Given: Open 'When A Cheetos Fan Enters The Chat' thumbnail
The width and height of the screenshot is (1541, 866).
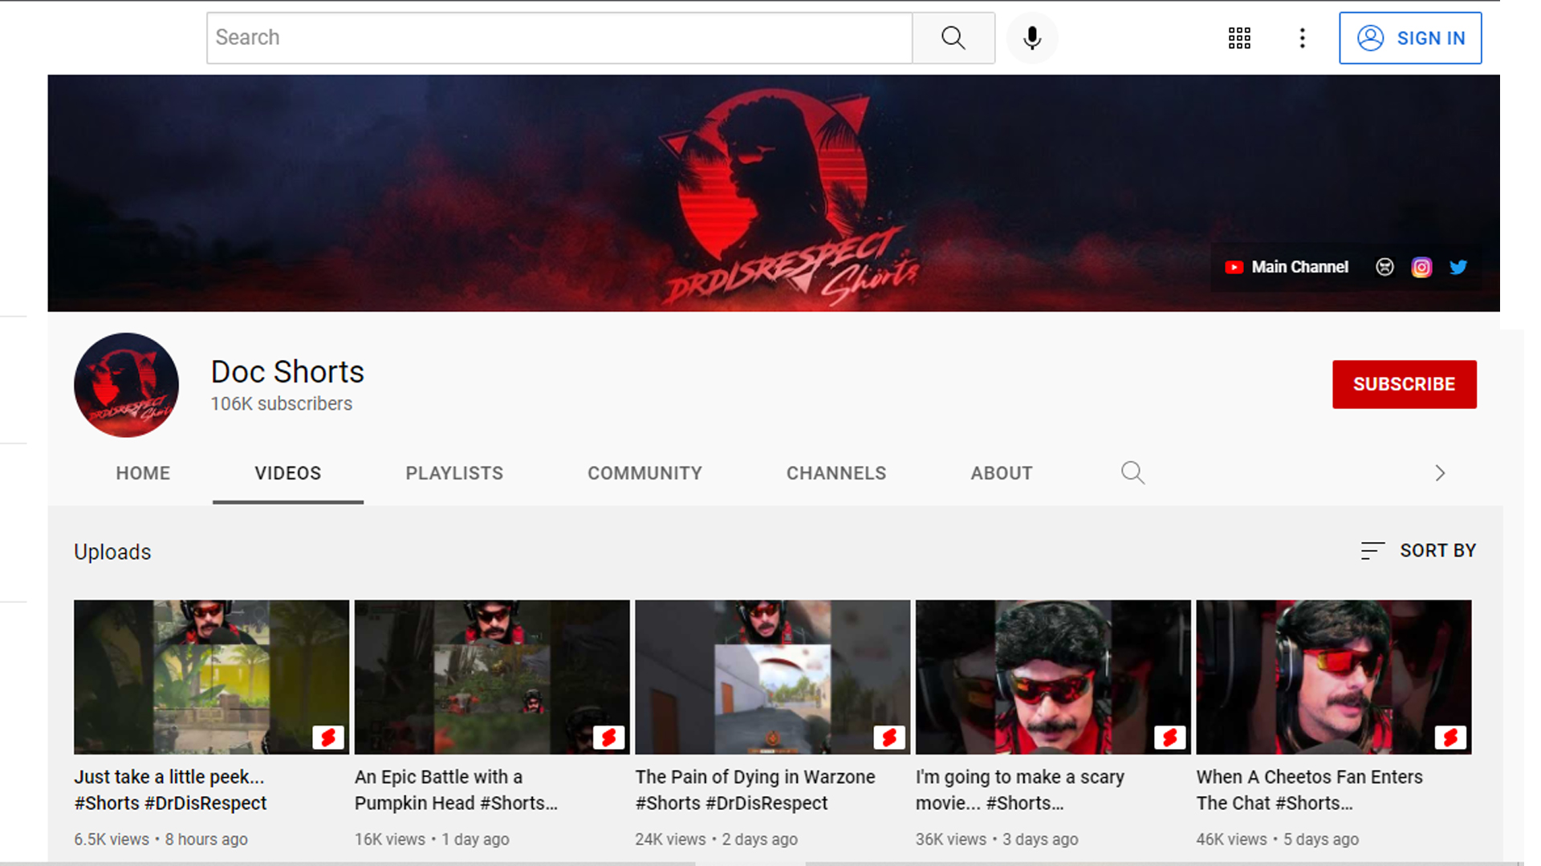Looking at the screenshot, I should click(x=1333, y=677).
